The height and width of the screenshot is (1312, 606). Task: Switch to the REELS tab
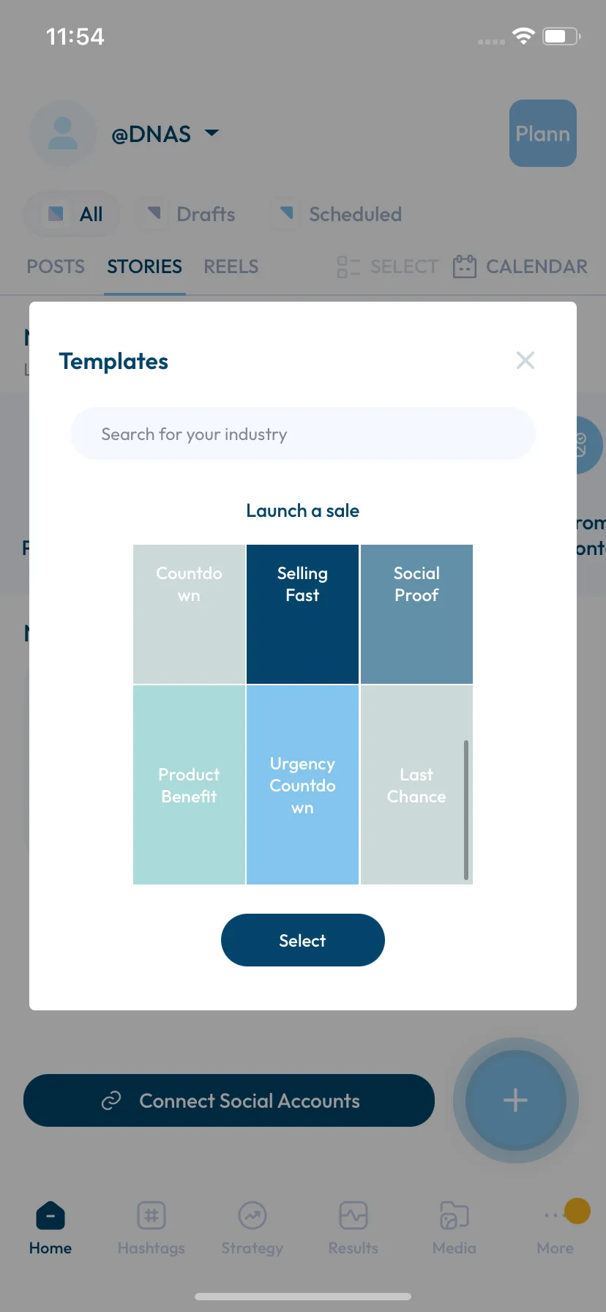coord(231,266)
